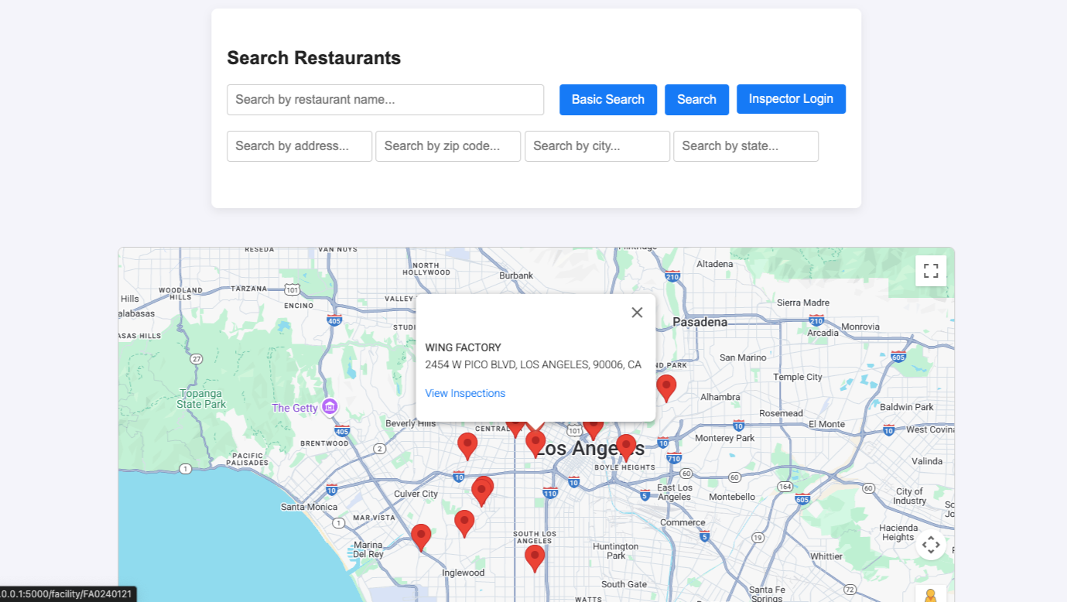Click the red marker beside Marina Del Rey
This screenshot has height=602, width=1067.
421,538
